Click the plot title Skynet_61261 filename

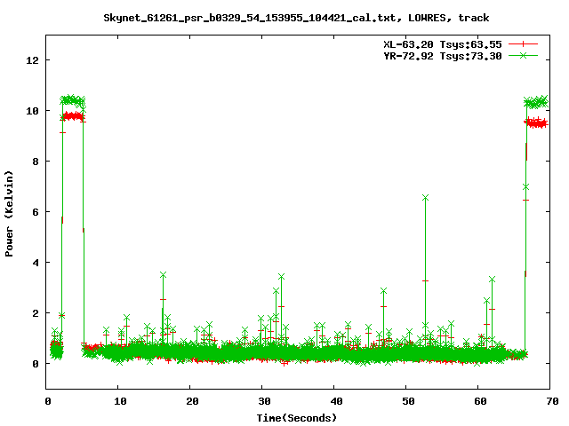[296, 18]
